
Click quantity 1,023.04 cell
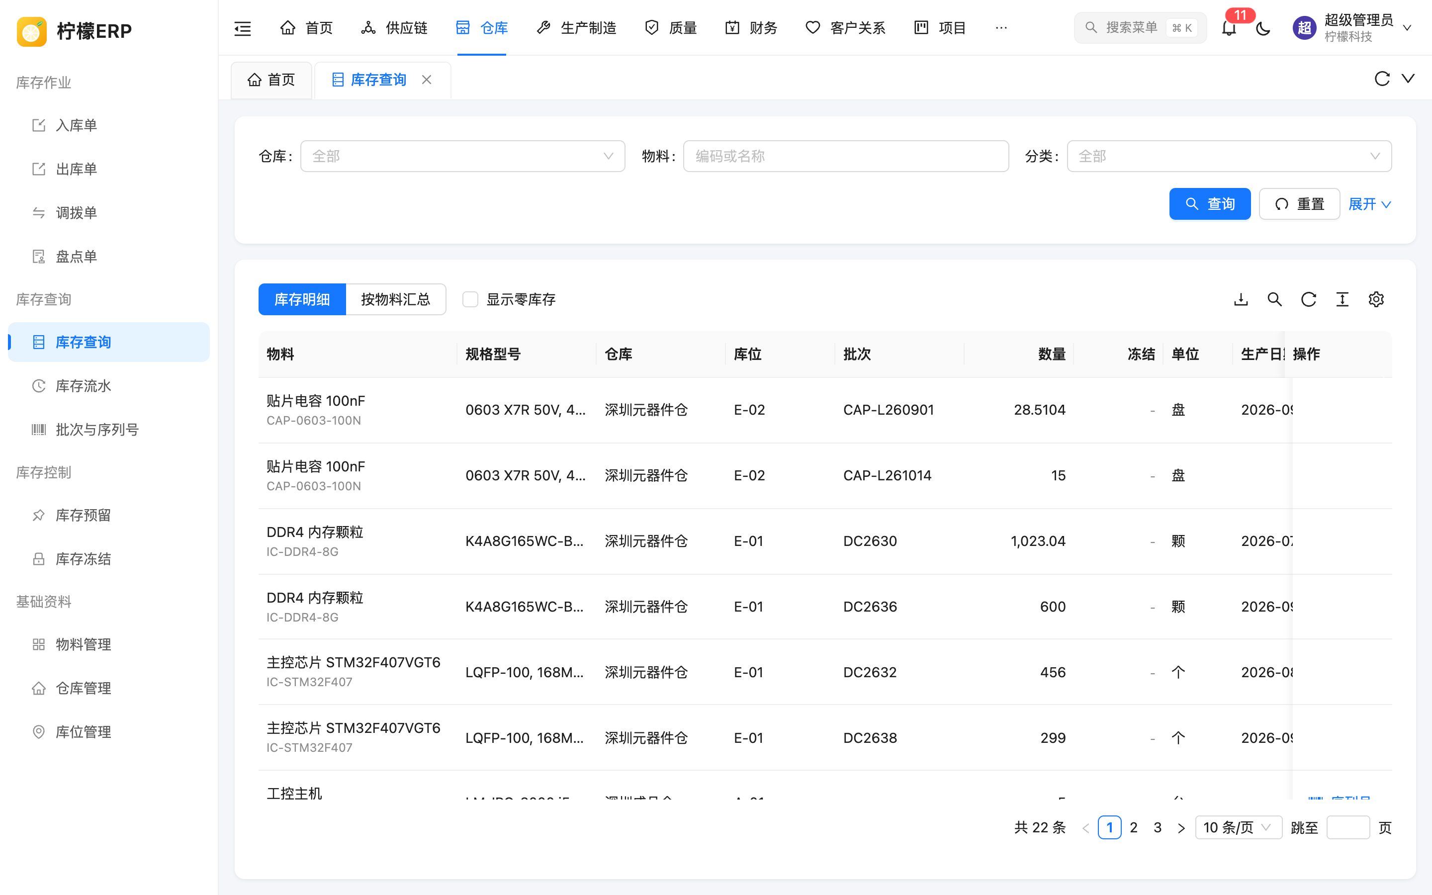[1038, 541]
